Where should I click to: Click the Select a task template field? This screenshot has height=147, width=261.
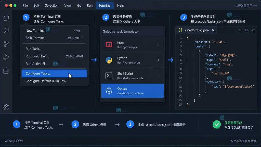(132, 31)
